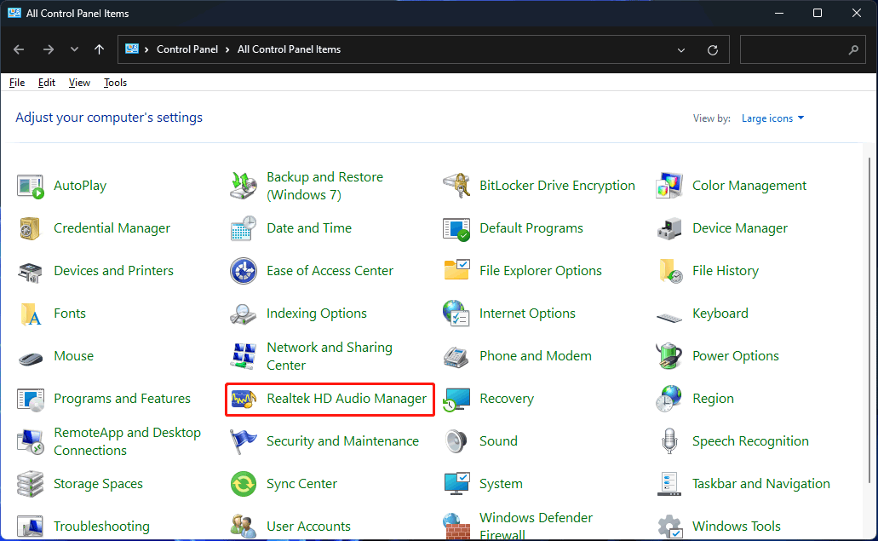Open the Internet Options globe icon
878x541 pixels.
click(456, 314)
